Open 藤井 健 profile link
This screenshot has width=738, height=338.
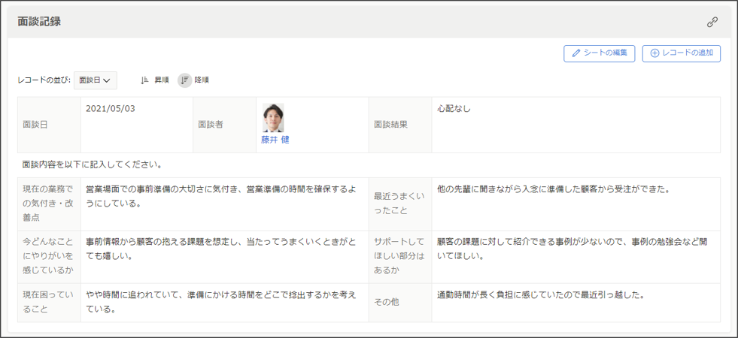(275, 140)
